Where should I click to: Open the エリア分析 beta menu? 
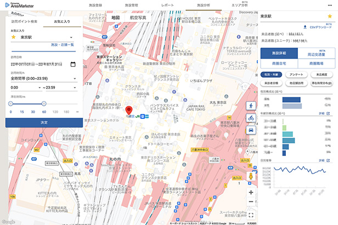pos(240,5)
